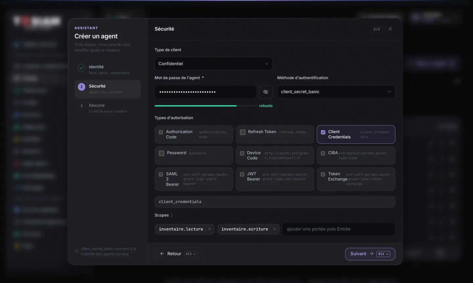Enable the SAML 2 Bearer checkbox
Image resolution: width=473 pixels, height=283 pixels.
coord(161,174)
